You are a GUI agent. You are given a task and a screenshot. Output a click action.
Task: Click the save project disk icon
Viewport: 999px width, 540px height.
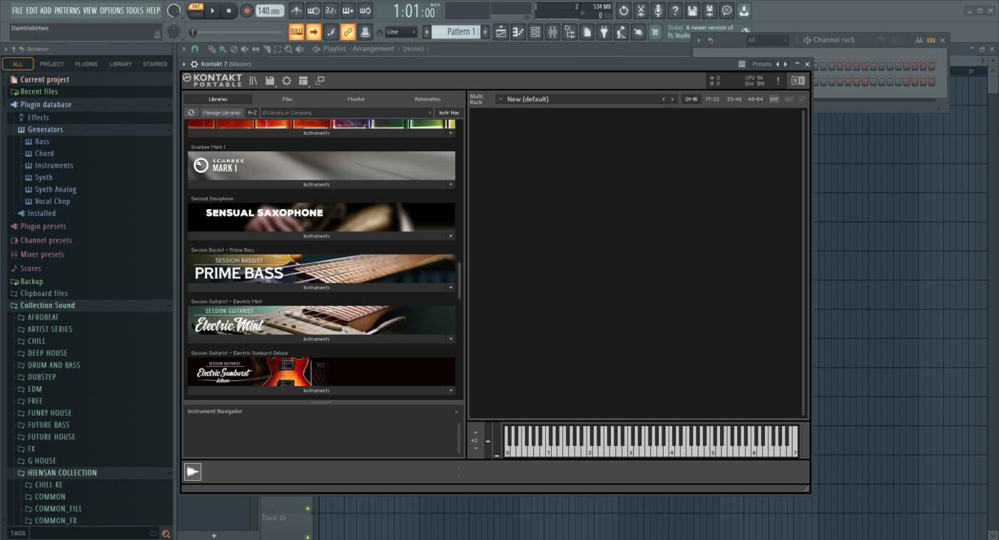click(692, 11)
